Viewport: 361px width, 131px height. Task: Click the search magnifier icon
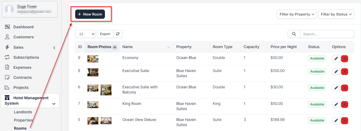[294, 34]
